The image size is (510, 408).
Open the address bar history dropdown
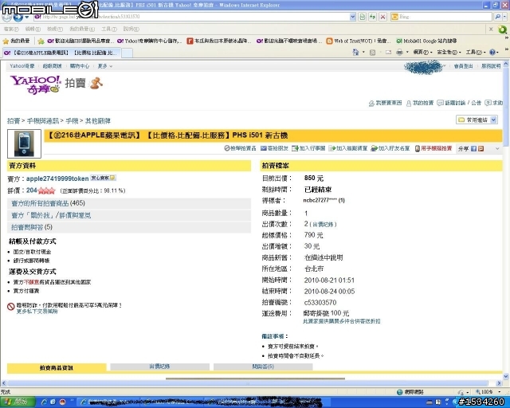[352, 17]
